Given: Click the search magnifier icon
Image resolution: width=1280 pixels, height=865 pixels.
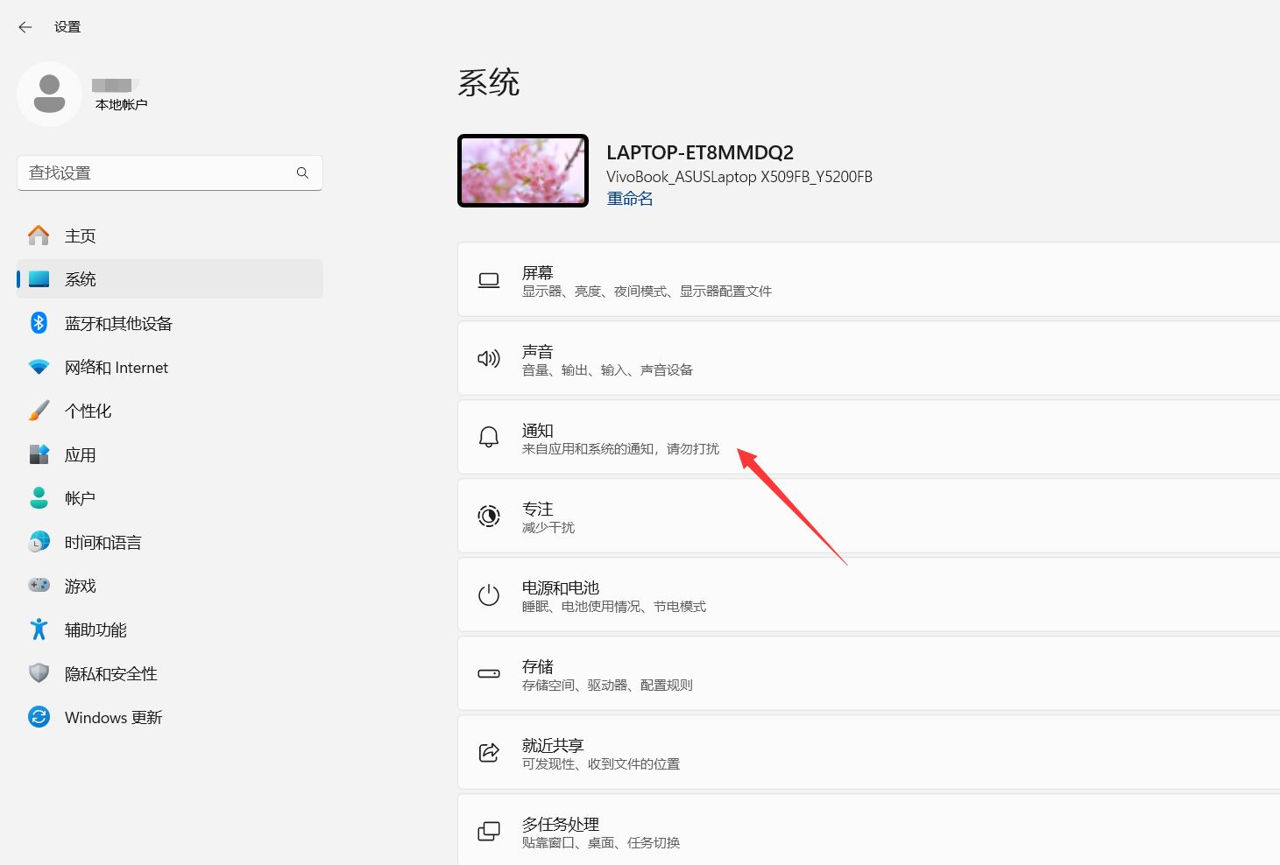Looking at the screenshot, I should 302,172.
